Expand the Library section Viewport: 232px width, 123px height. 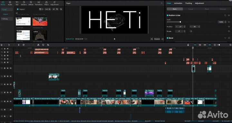7,19
